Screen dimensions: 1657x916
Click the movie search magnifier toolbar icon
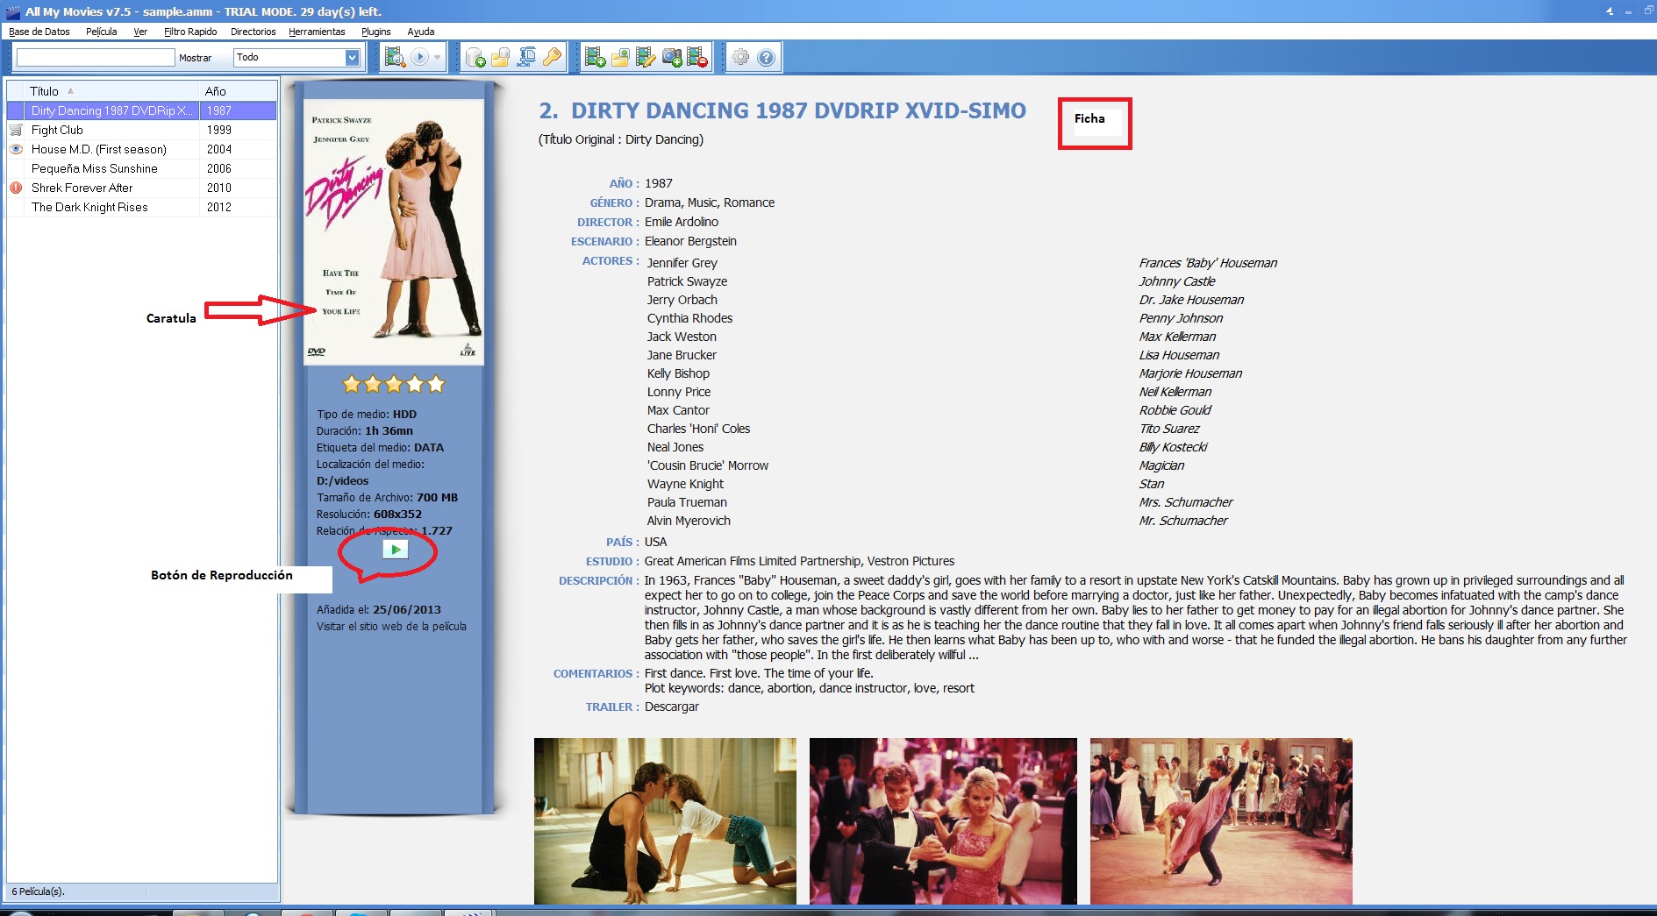tap(395, 58)
